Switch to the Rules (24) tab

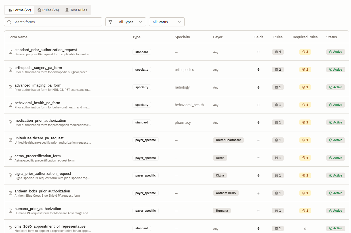(x=48, y=10)
